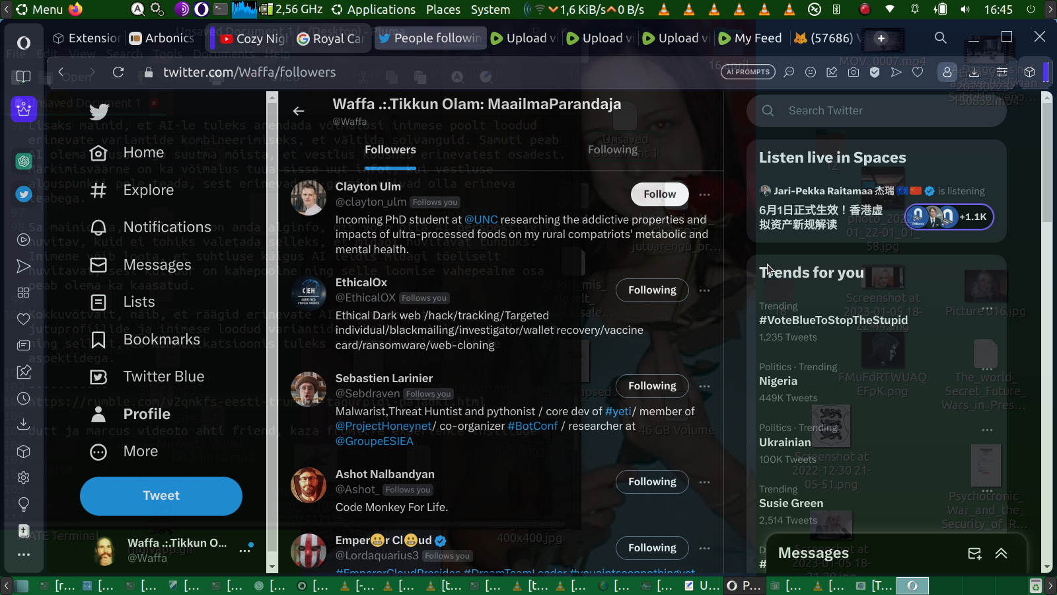Click the Search Twitter field
Screen dimensions: 1057x595
tap(877, 110)
